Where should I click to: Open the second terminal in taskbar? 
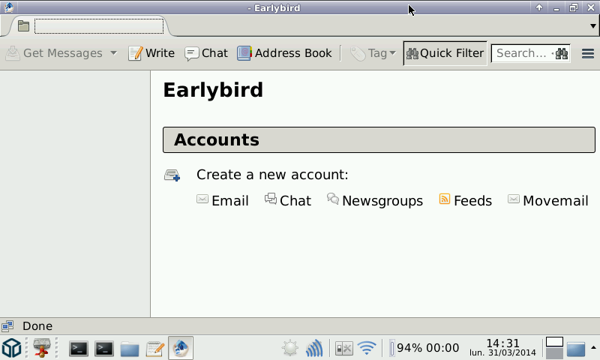[104, 349]
